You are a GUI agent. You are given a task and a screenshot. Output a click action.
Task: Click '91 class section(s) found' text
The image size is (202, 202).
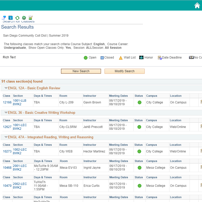tap(22, 82)
